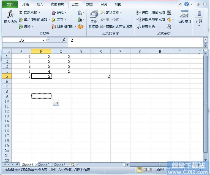Viewport: 210px width, 175px height.
Task: Minimize the ribbon with the caret icon
Action: coord(181,4)
